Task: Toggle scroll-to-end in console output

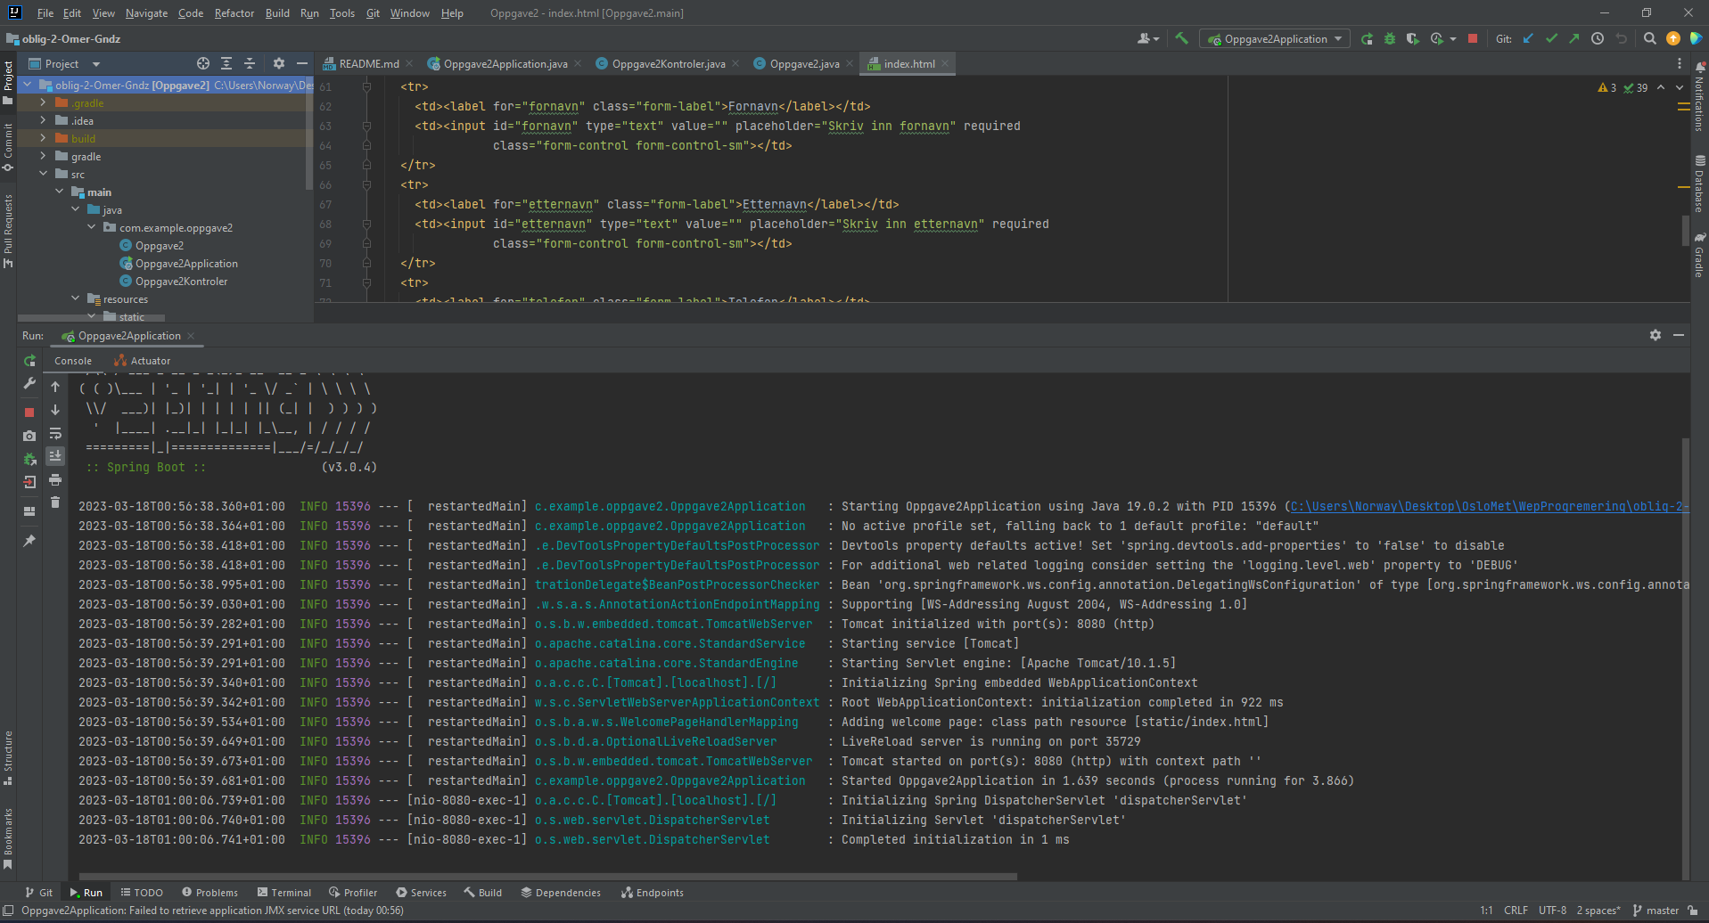Action: click(x=55, y=457)
